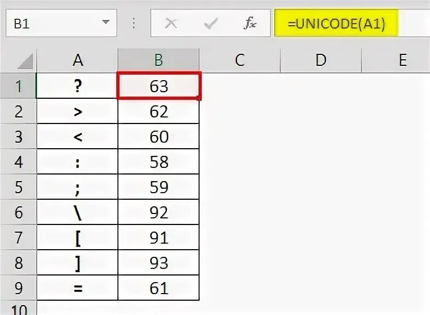Select row 9 header
Image resolution: width=430 pixels, height=315 pixels.
click(19, 288)
